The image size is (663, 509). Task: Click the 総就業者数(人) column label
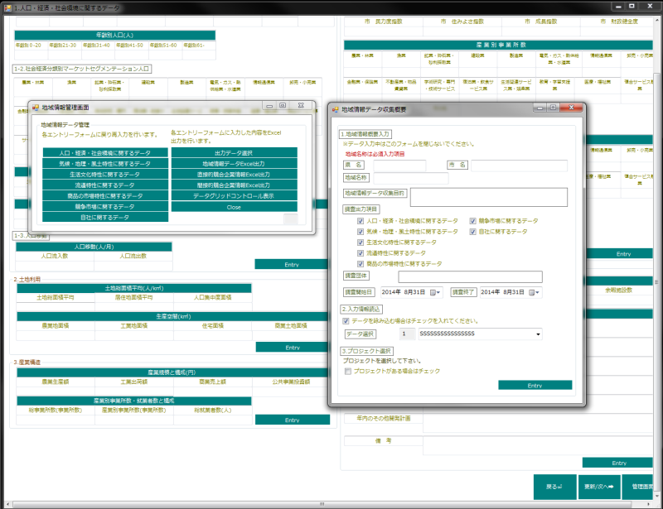pos(213,411)
